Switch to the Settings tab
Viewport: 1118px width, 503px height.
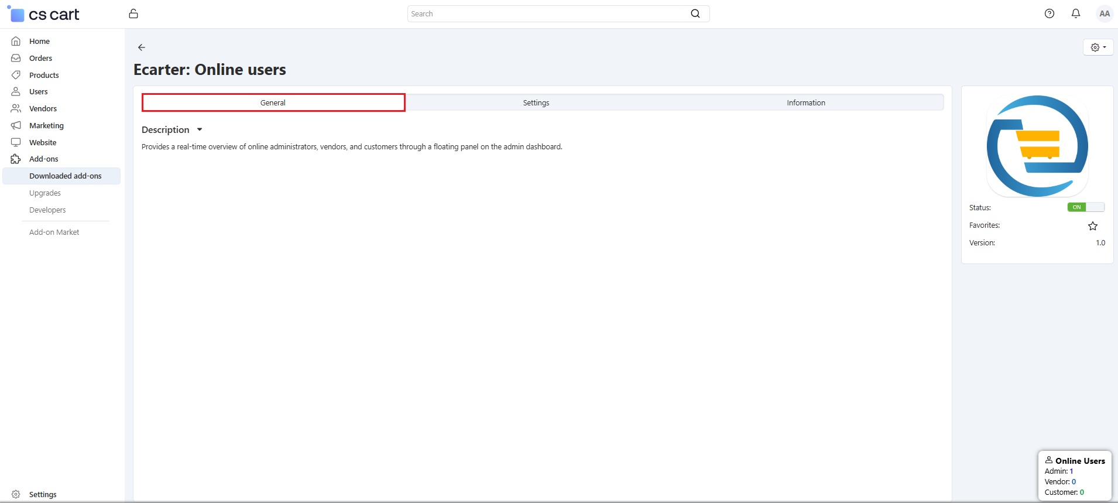point(536,102)
